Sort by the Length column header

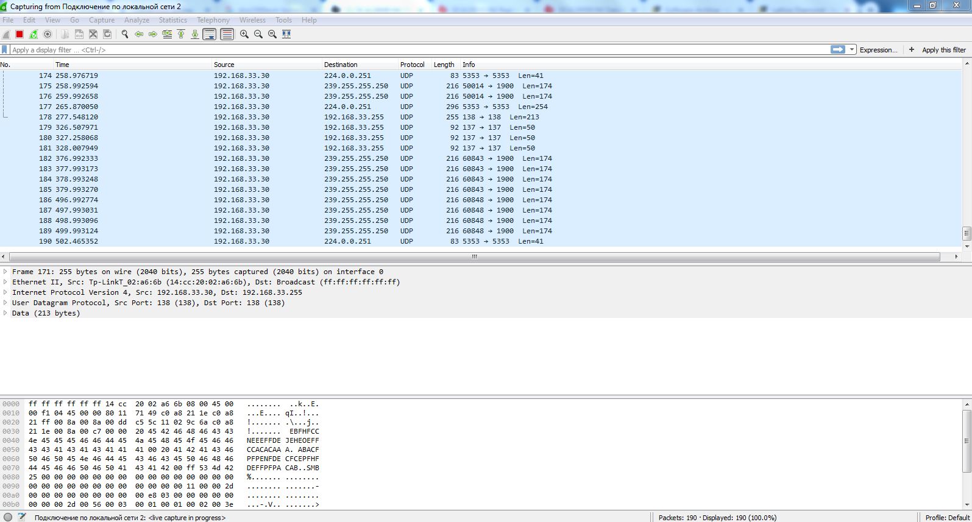[445, 65]
